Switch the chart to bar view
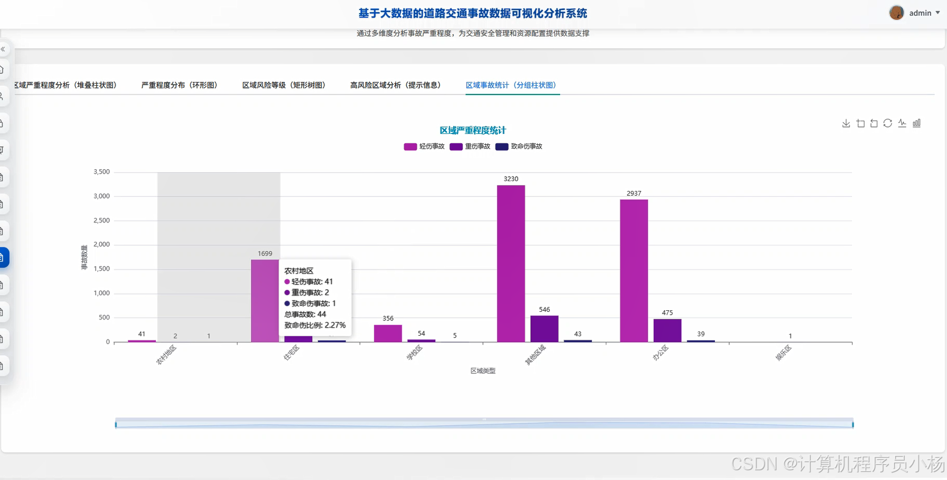The width and height of the screenshot is (947, 480). pos(917,123)
